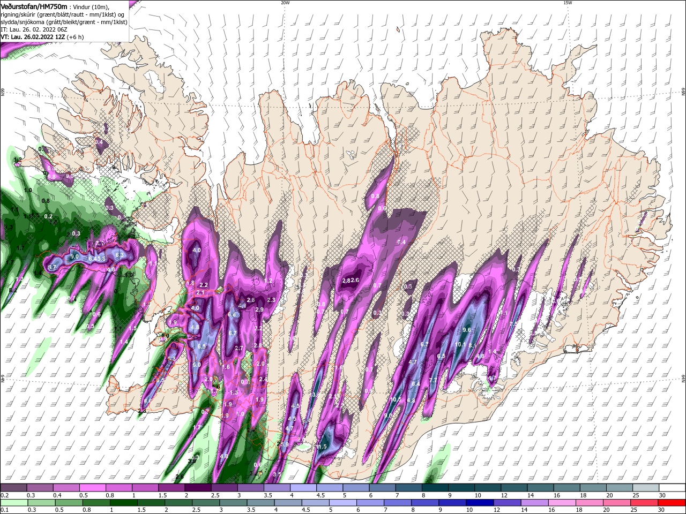Click the '15W' longitude label at the top
686x514 pixels.
568,3
